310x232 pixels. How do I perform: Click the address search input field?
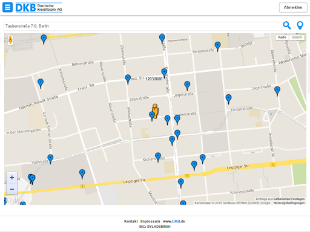pyautogui.click(x=143, y=26)
